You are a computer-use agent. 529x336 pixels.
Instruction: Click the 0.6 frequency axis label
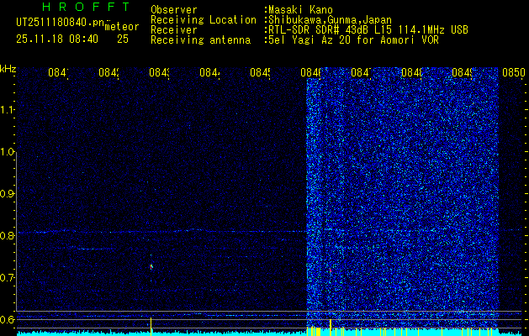click(x=8, y=319)
